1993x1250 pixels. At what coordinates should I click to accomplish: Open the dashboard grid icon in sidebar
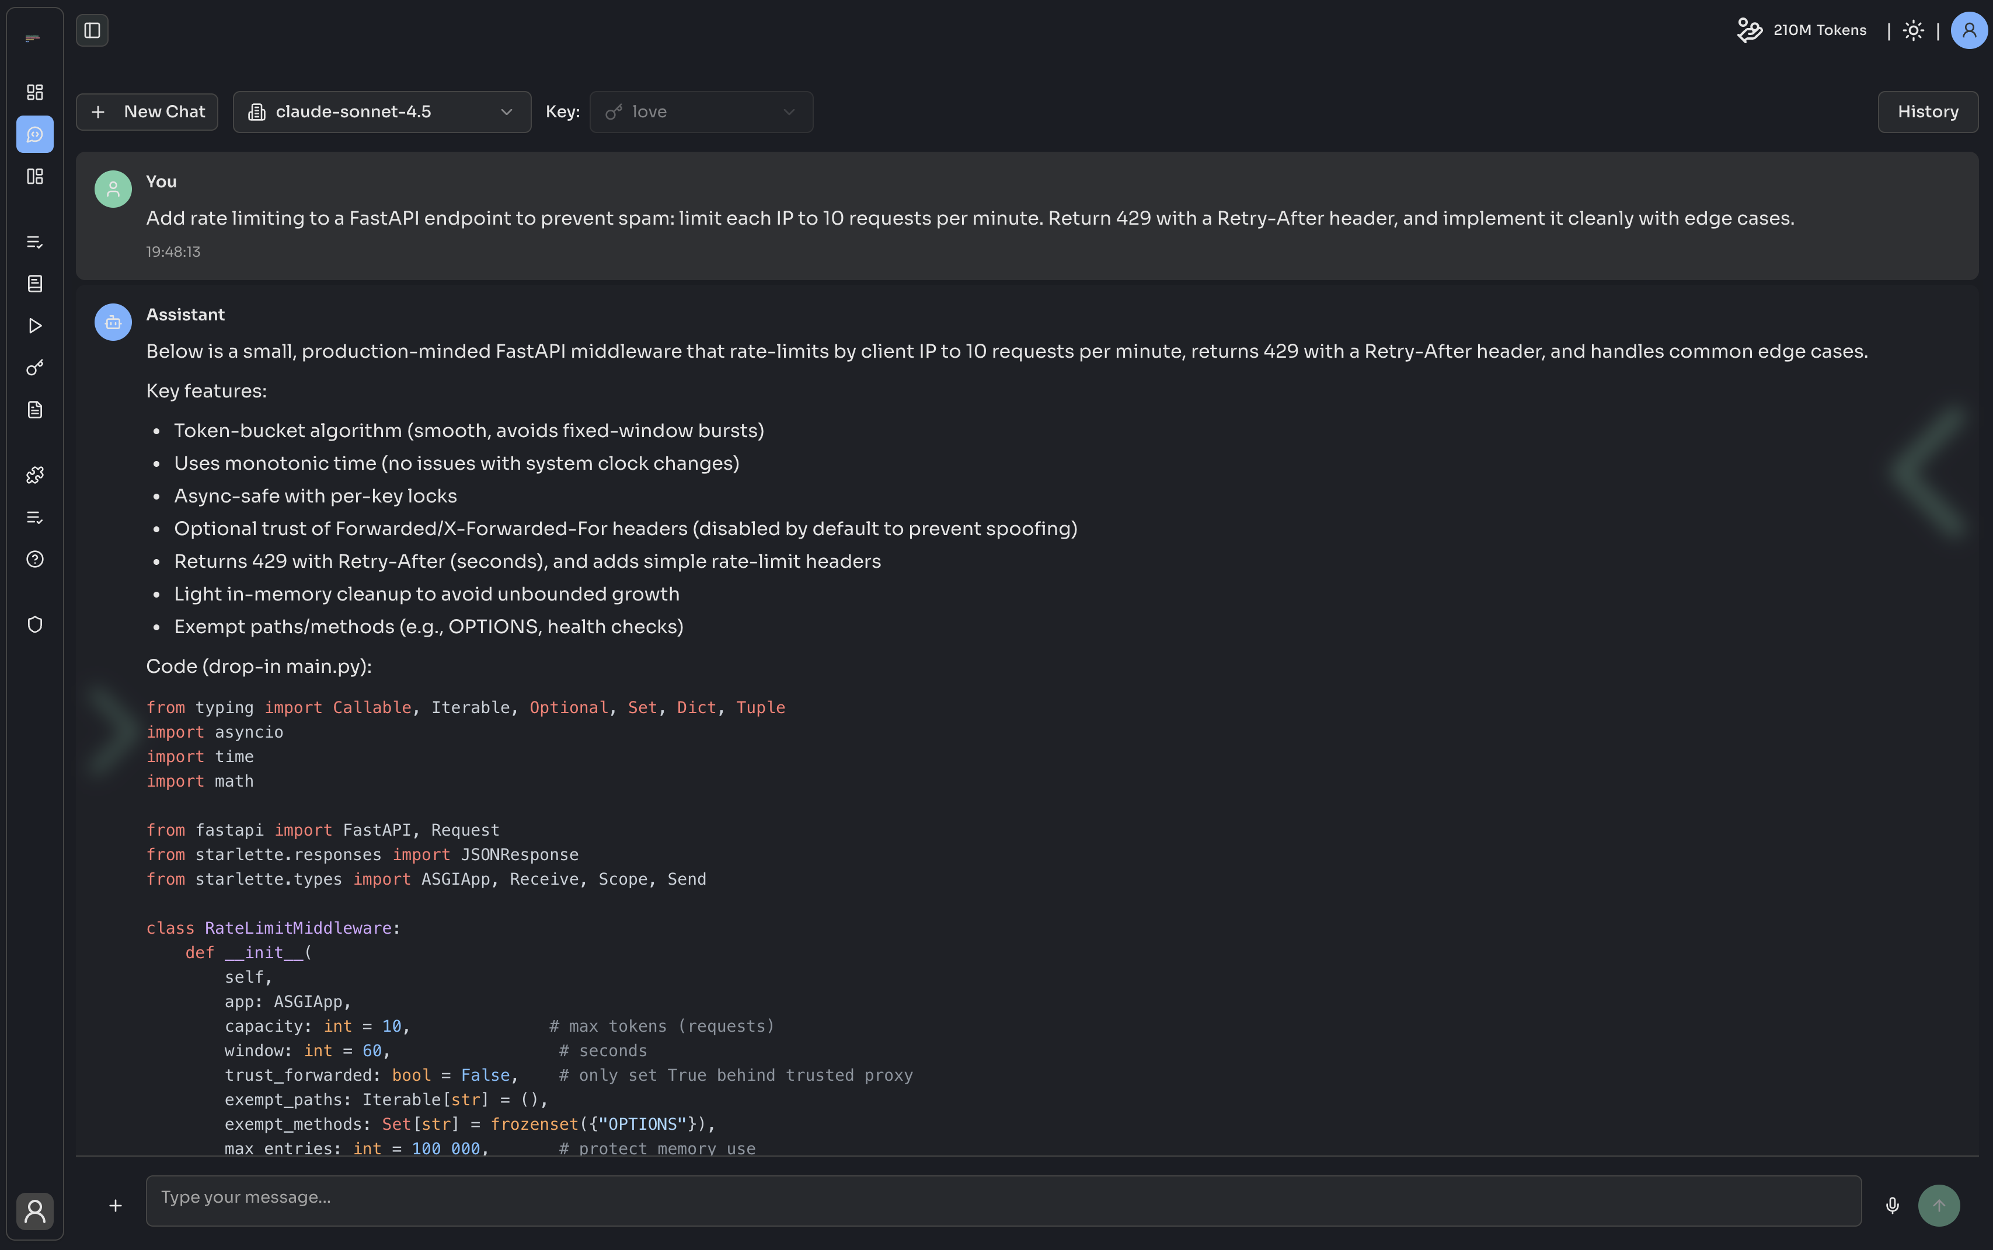coord(34,92)
